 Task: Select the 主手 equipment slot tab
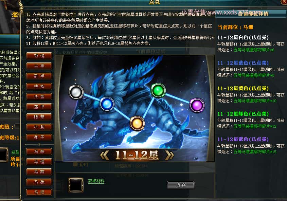tap(39, 66)
